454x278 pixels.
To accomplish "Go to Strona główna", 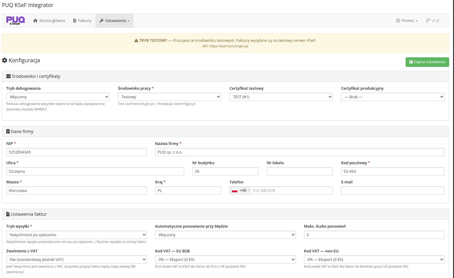I will click(49, 21).
